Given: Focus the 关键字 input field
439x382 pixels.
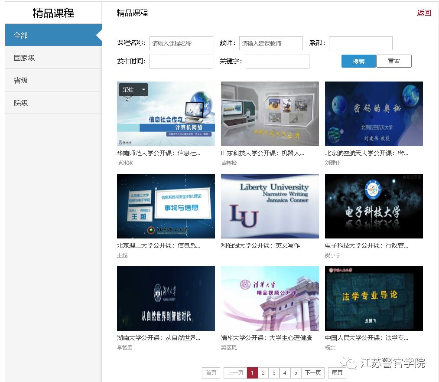Looking at the screenshot, I should 277,61.
